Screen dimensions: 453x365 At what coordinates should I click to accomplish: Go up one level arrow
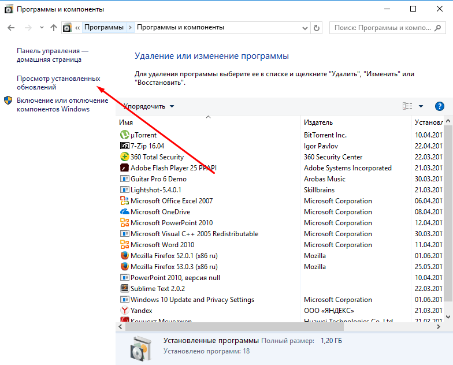(53, 28)
